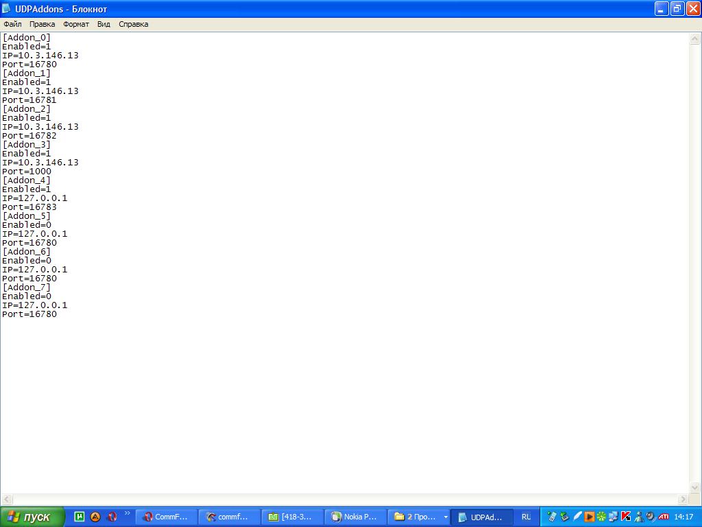Screen dimensions: 702x527
Task: Click the vertical scrollbar down arrow
Action: [695, 487]
